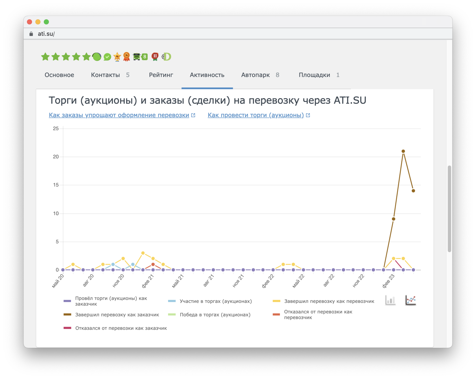Click the green speech bubble checkmark badge

107,57
